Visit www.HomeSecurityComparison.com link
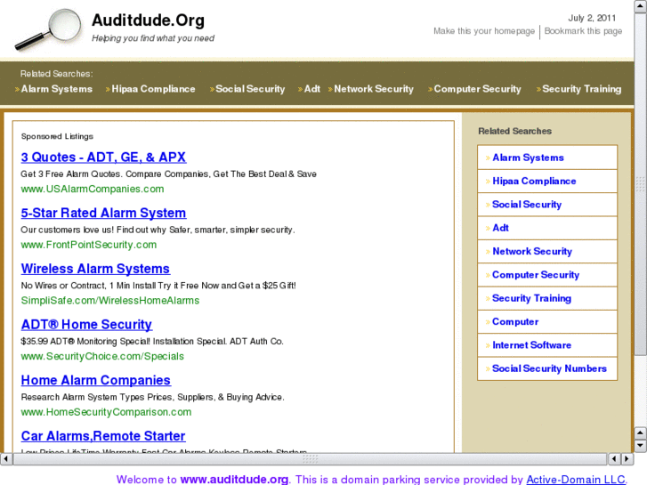This screenshot has height=485, width=647. (x=106, y=412)
